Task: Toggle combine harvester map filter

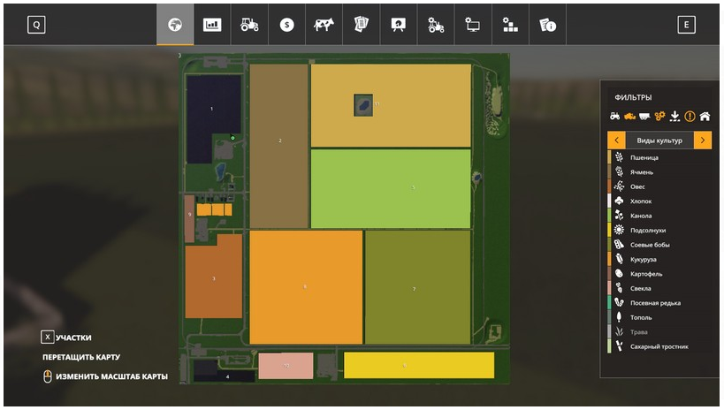Action: [x=629, y=117]
